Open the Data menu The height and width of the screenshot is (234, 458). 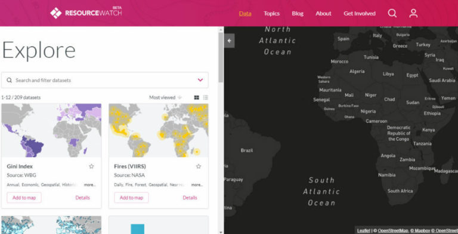tap(245, 14)
